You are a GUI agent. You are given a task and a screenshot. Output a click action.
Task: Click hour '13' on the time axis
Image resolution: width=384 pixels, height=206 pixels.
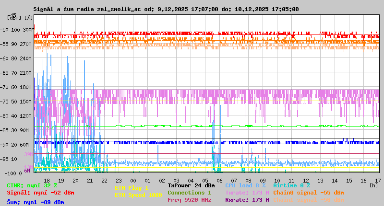[320, 181]
